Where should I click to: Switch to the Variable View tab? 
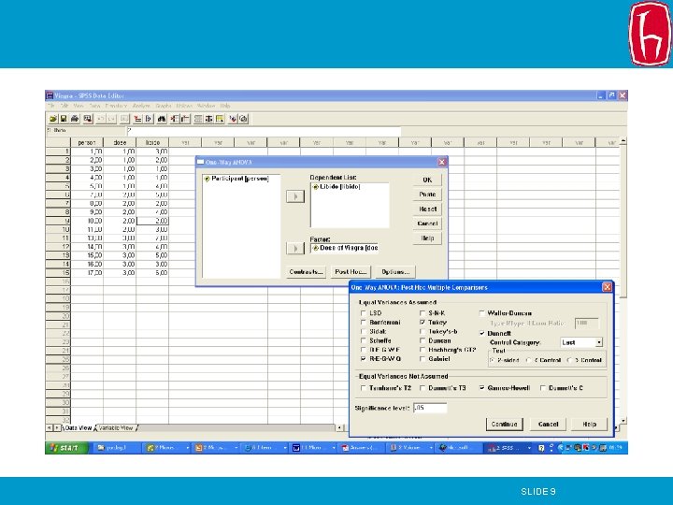[x=116, y=428]
